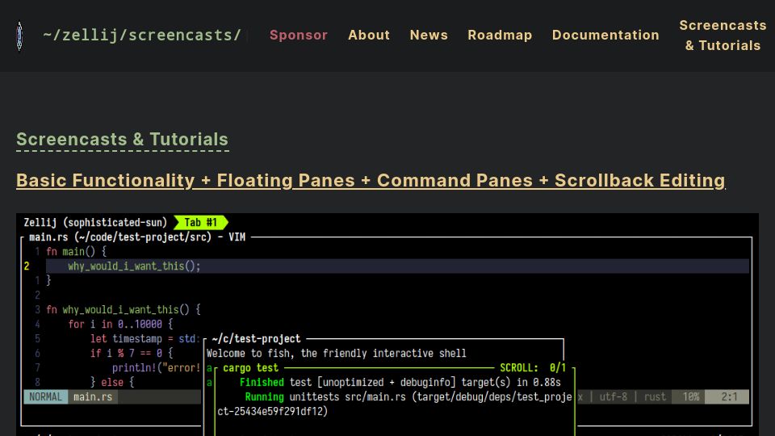Click the 'why_would_i_want_this();' highlighted code line

(135, 266)
